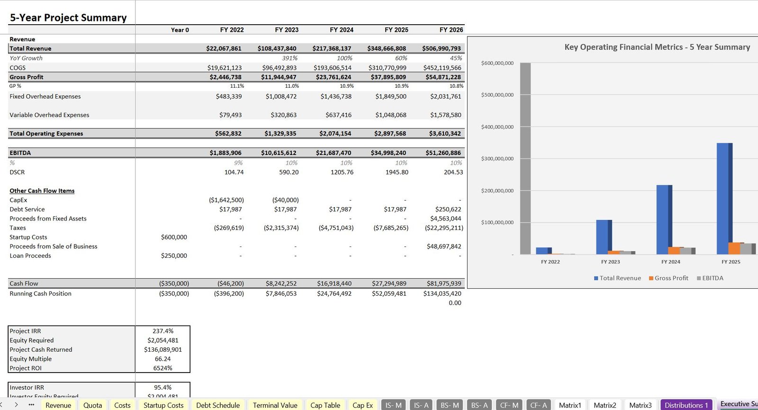Click the chart title text
The width and height of the screenshot is (758, 410).
tap(657, 47)
